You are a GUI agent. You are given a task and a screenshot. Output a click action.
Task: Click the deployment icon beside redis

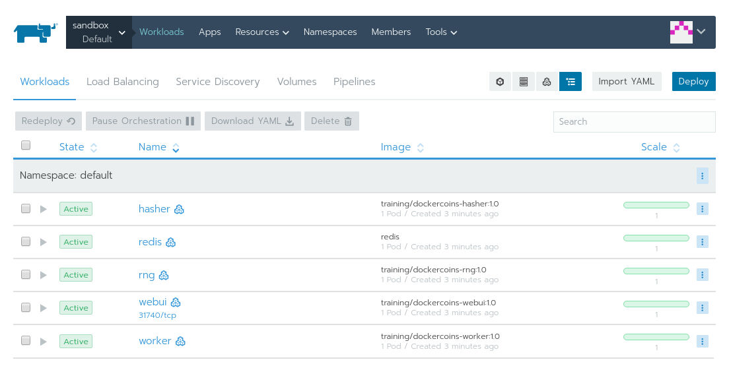click(170, 243)
